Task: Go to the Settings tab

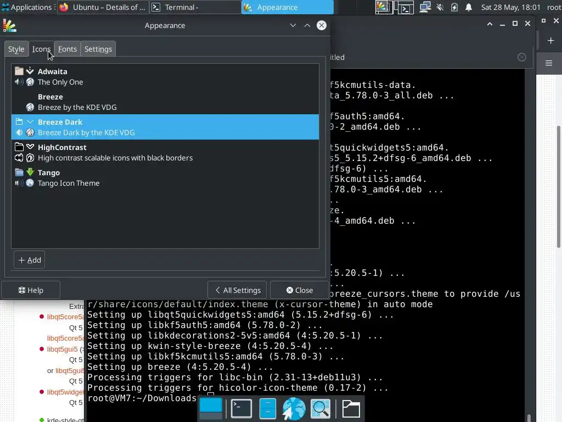Action: coord(98,49)
